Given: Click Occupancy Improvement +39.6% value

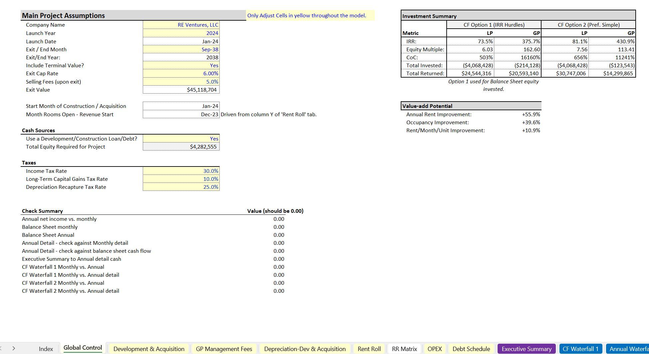Looking at the screenshot, I should [531, 122].
